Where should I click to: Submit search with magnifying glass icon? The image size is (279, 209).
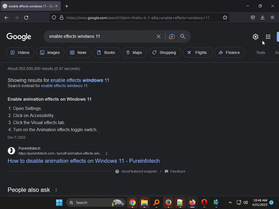(183, 36)
